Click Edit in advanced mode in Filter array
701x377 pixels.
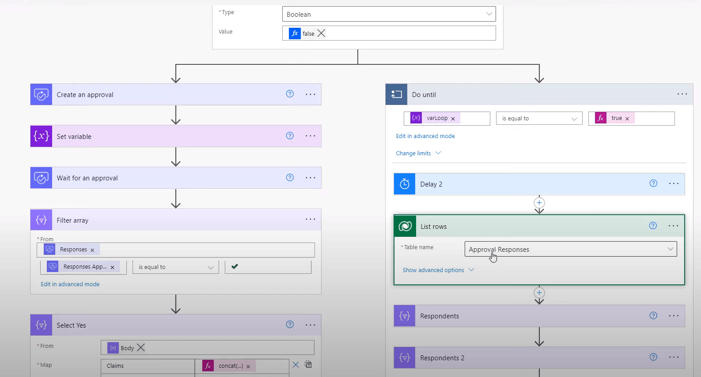tap(70, 284)
